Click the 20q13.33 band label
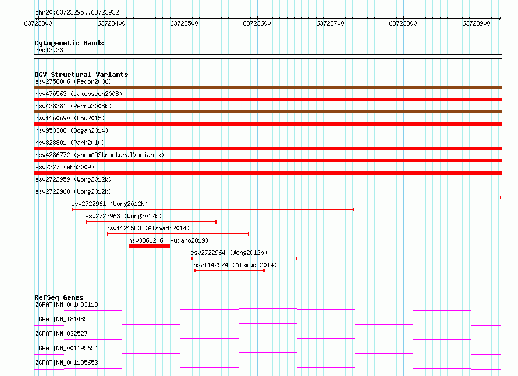The width and height of the screenshot is (518, 376). pos(49,50)
